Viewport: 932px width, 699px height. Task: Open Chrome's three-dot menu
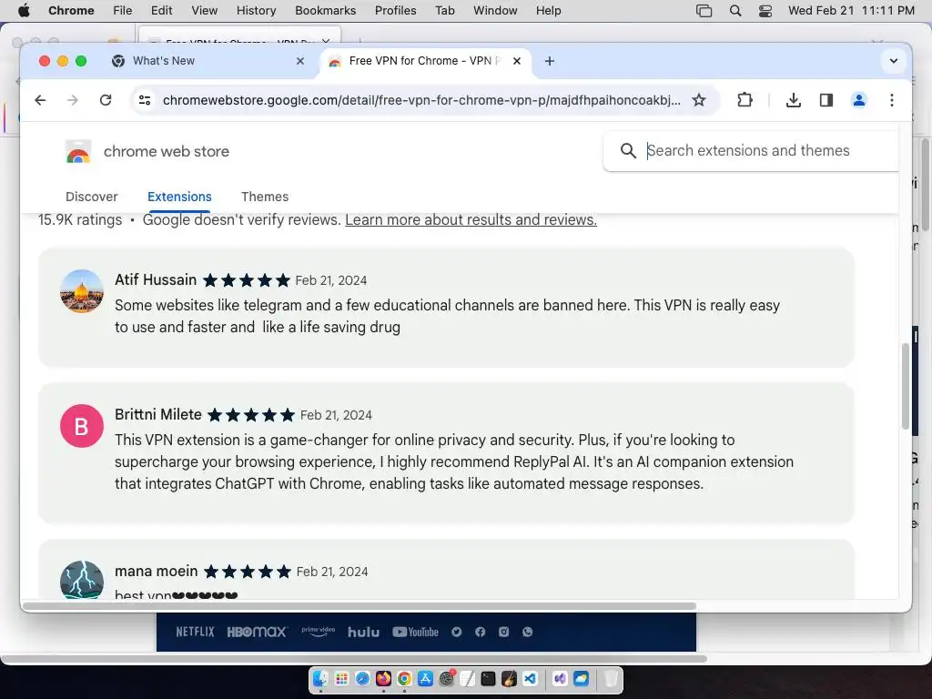[892, 100]
